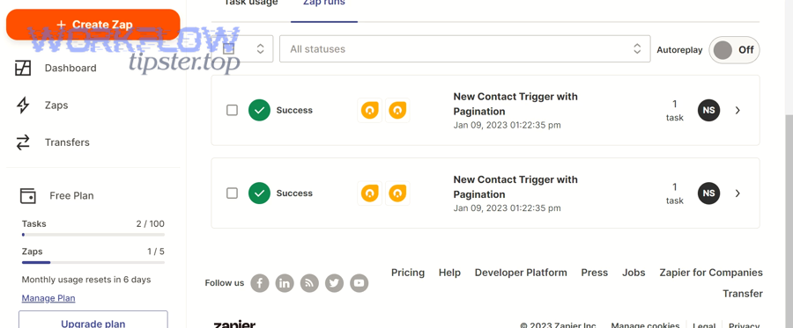This screenshot has width=793, height=328.
Task: Click the Transfers arrows icon
Action: click(23, 142)
